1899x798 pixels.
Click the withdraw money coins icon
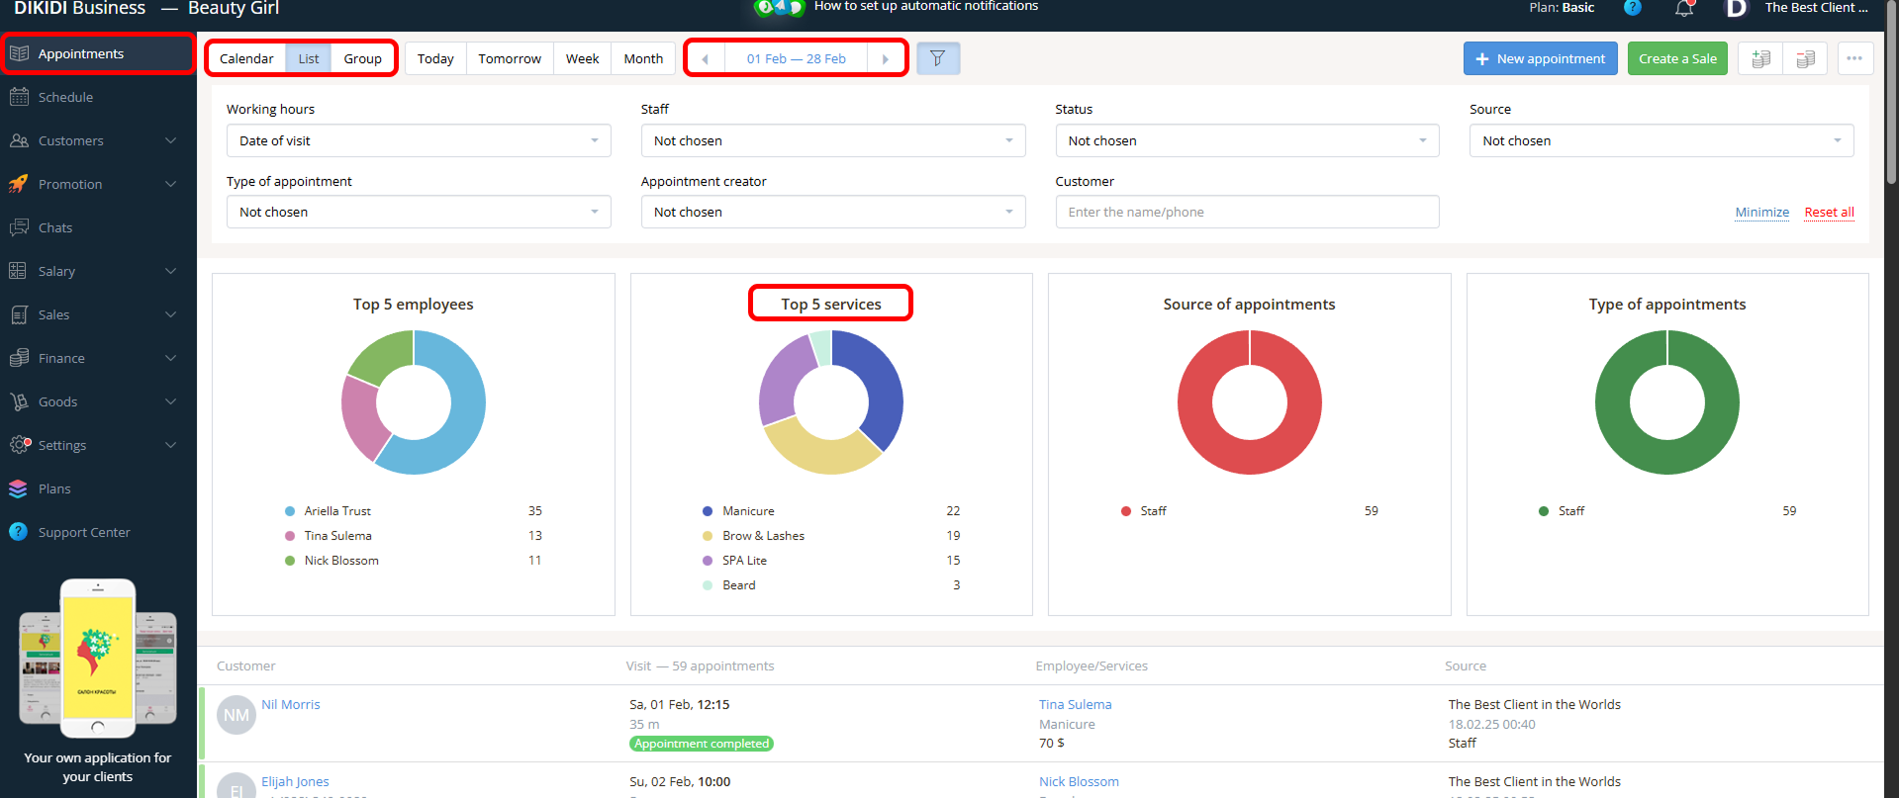click(1805, 58)
